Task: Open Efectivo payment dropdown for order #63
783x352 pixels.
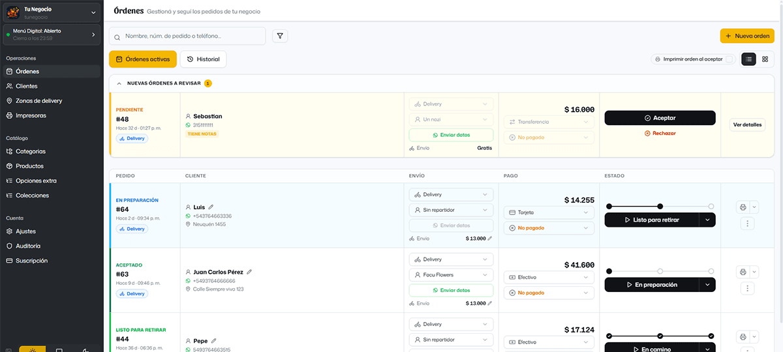Action: point(549,277)
